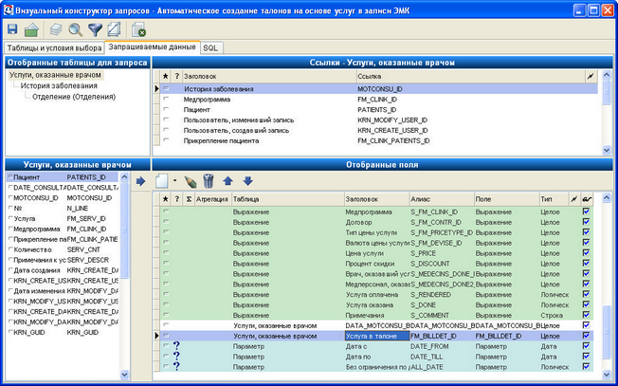Select the S_RENDERED alias cell

(442, 295)
